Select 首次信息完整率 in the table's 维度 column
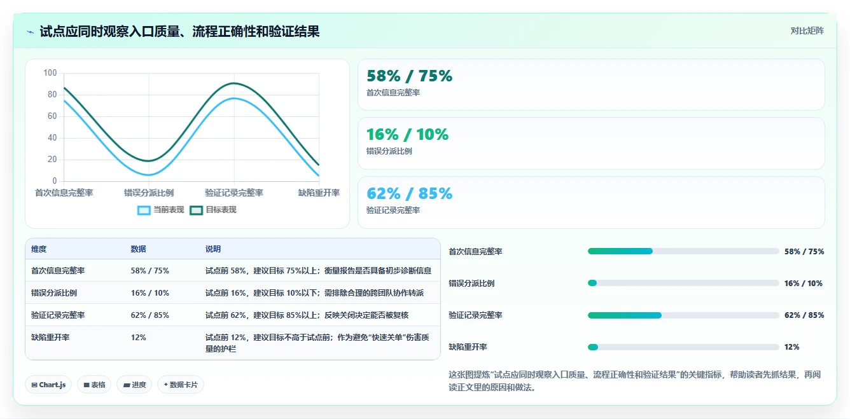Screen dimensions: 850x419 click(58, 271)
